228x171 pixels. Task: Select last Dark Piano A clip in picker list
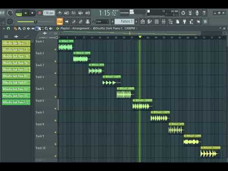pos(16,102)
